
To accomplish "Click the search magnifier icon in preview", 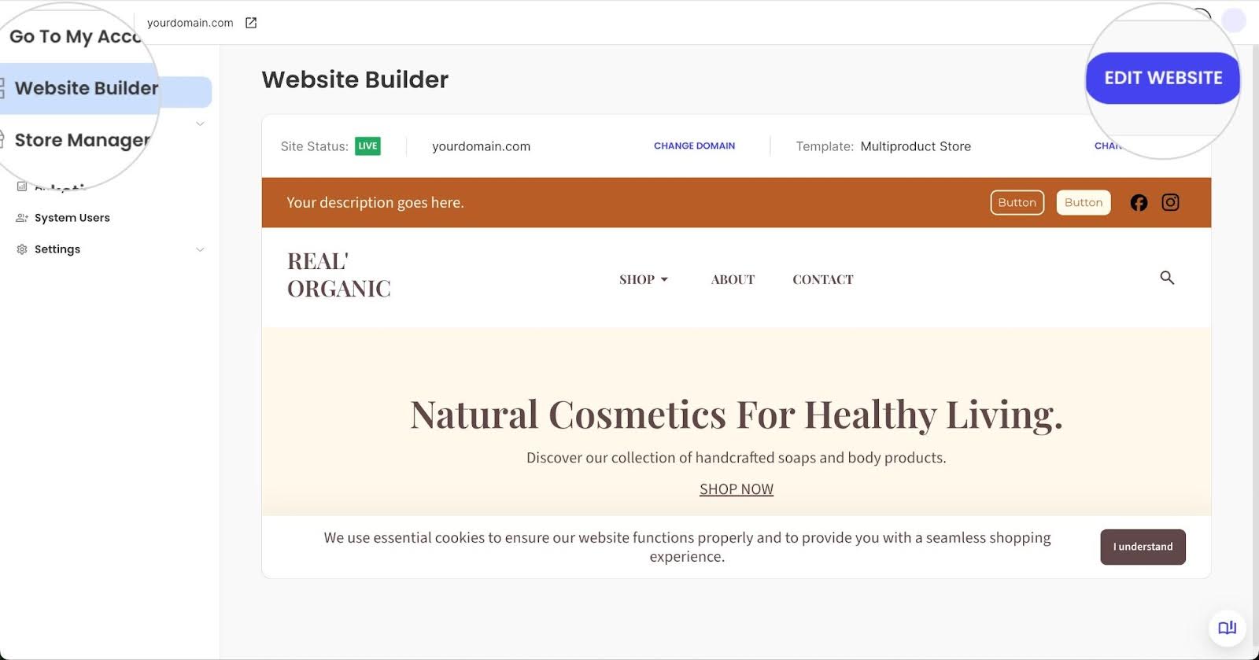I will coord(1167,278).
